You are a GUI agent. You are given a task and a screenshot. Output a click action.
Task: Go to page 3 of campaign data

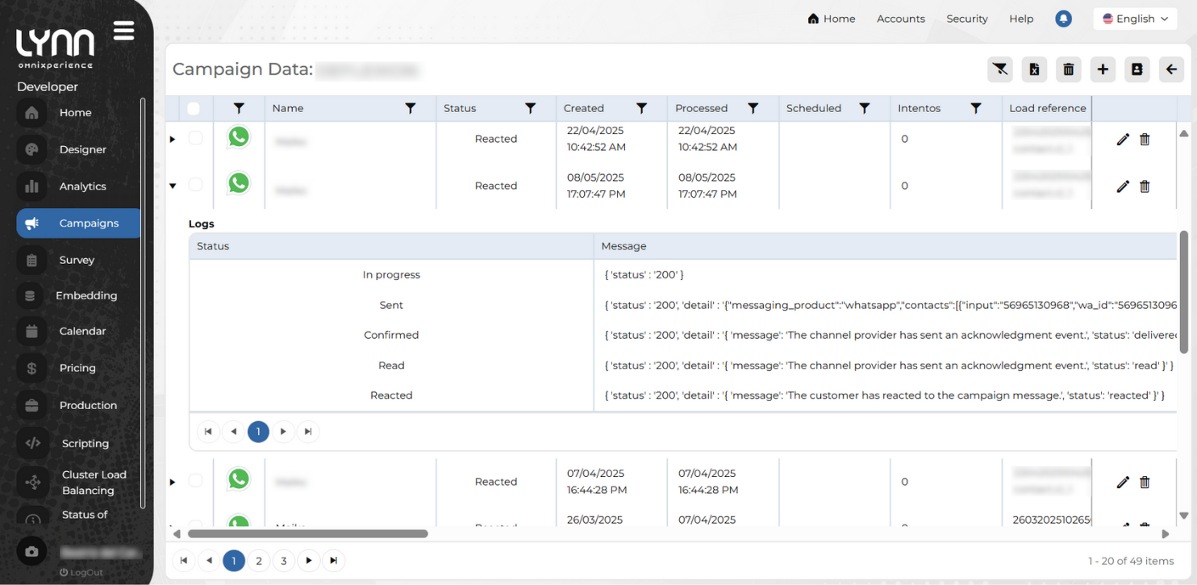point(284,561)
